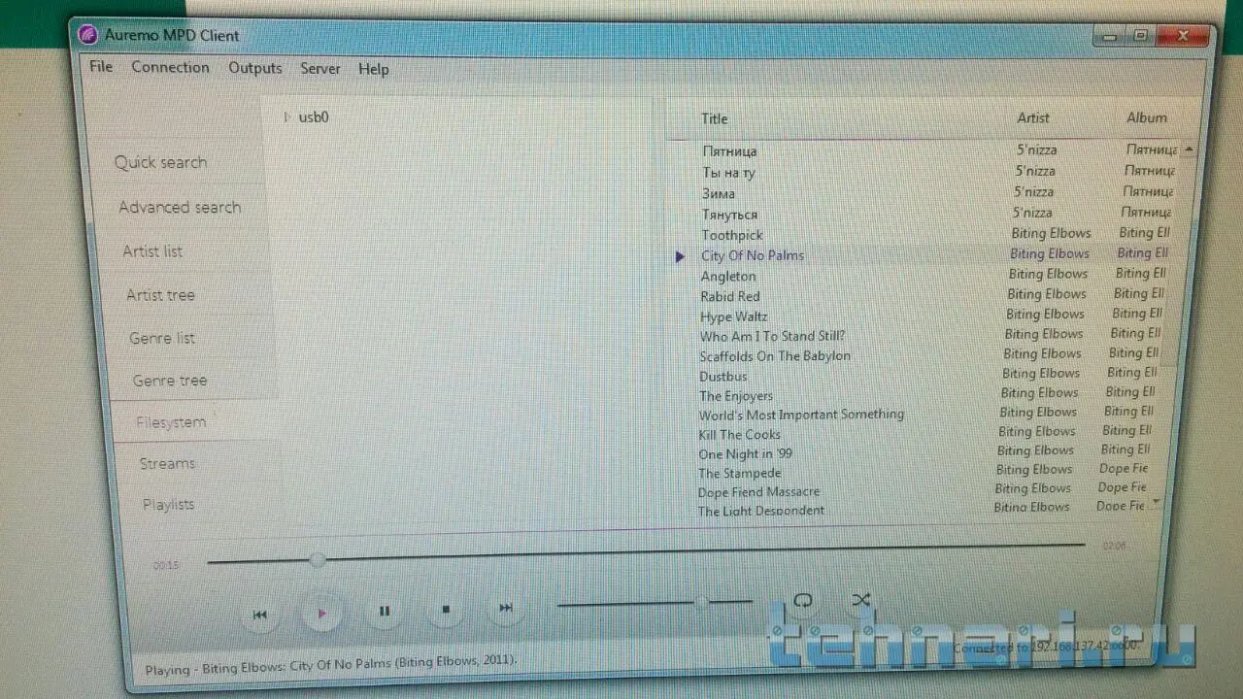Select the song "Тянуться"
This screenshot has height=699, width=1243.
[x=729, y=215]
